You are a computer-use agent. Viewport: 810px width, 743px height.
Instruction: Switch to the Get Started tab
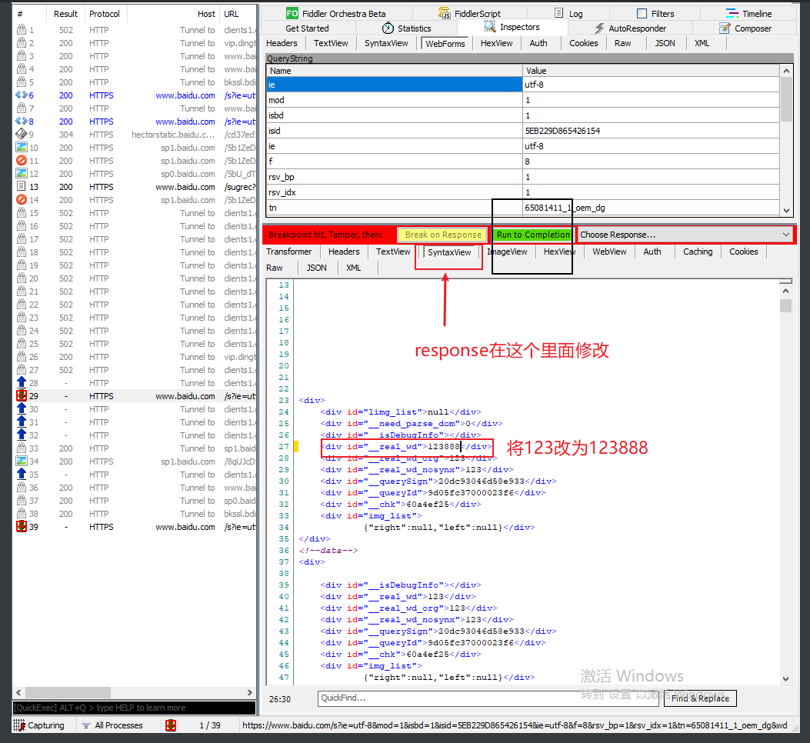point(307,28)
